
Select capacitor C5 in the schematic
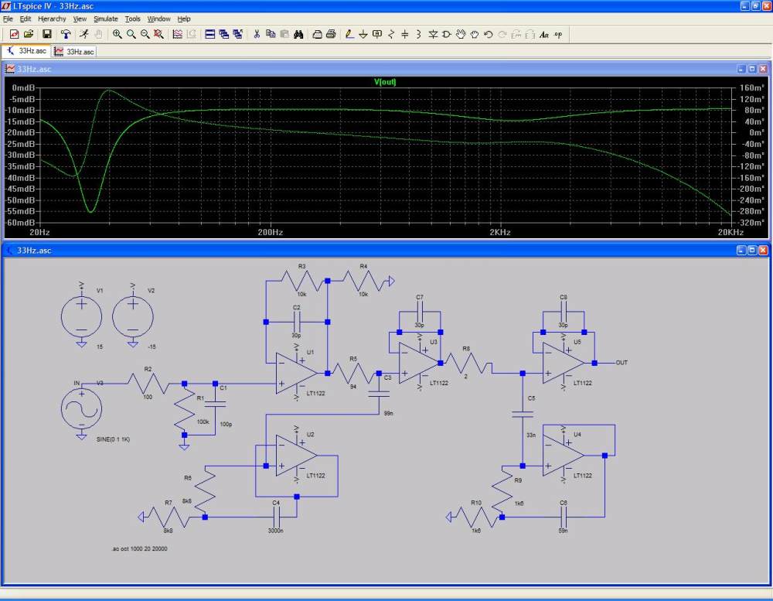[523, 414]
